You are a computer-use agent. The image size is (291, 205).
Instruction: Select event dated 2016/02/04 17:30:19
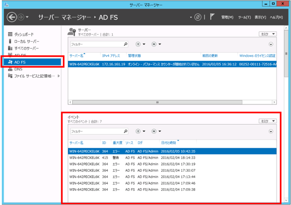(x=172, y=164)
